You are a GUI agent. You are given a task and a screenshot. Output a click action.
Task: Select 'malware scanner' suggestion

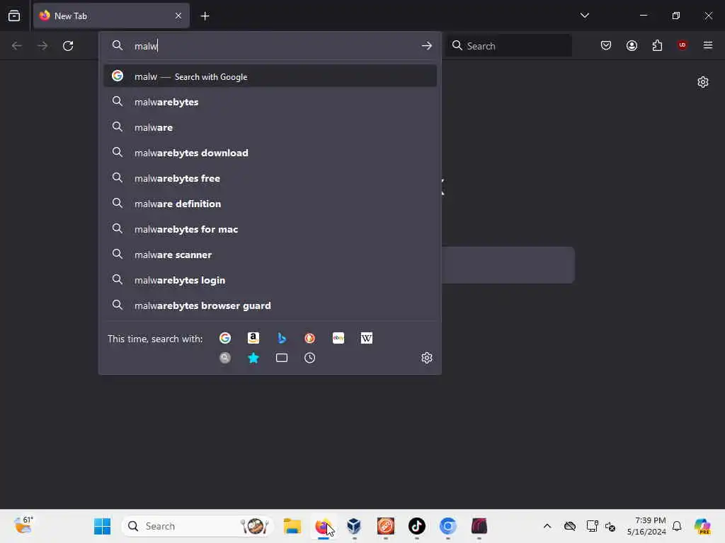pos(270,255)
